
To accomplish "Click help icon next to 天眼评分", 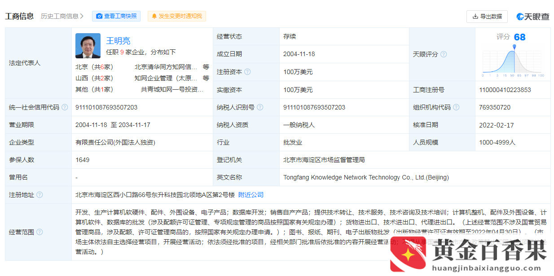I will 444,54.
